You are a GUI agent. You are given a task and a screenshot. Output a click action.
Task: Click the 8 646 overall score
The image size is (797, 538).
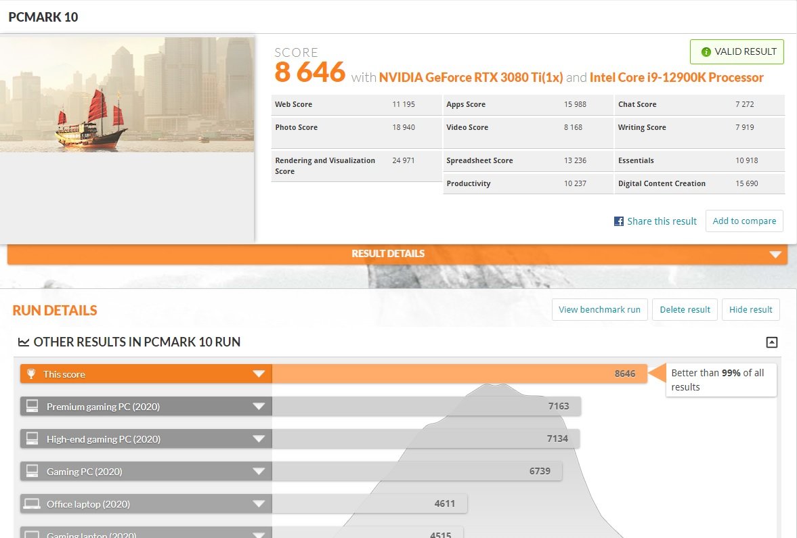click(x=310, y=72)
